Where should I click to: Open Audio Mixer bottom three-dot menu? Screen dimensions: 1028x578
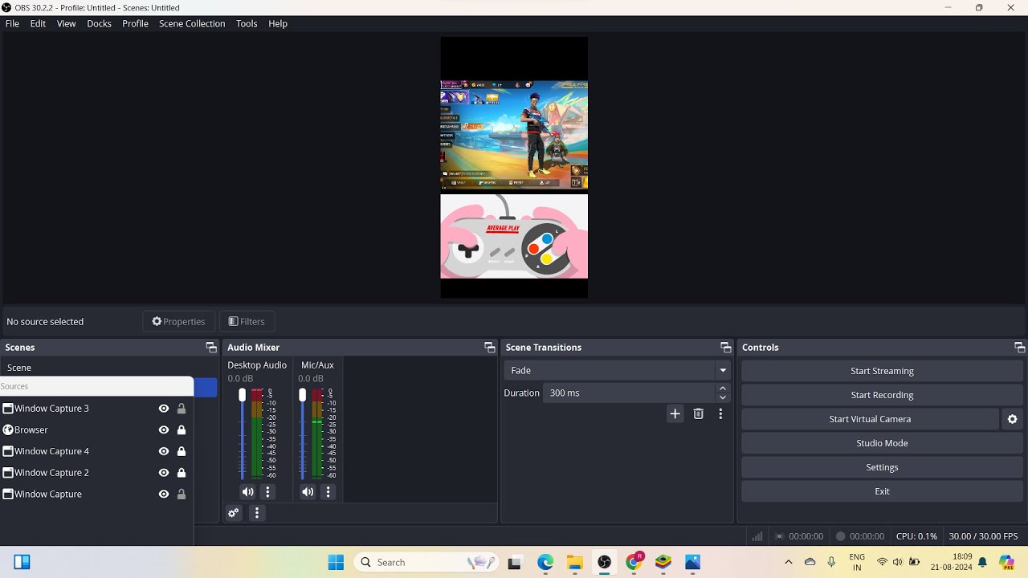pos(257,513)
